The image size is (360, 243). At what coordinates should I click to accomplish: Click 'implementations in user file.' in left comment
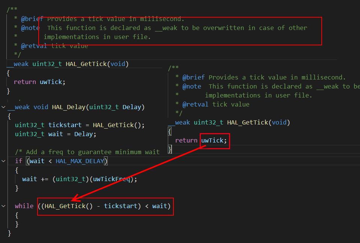tap(97, 37)
